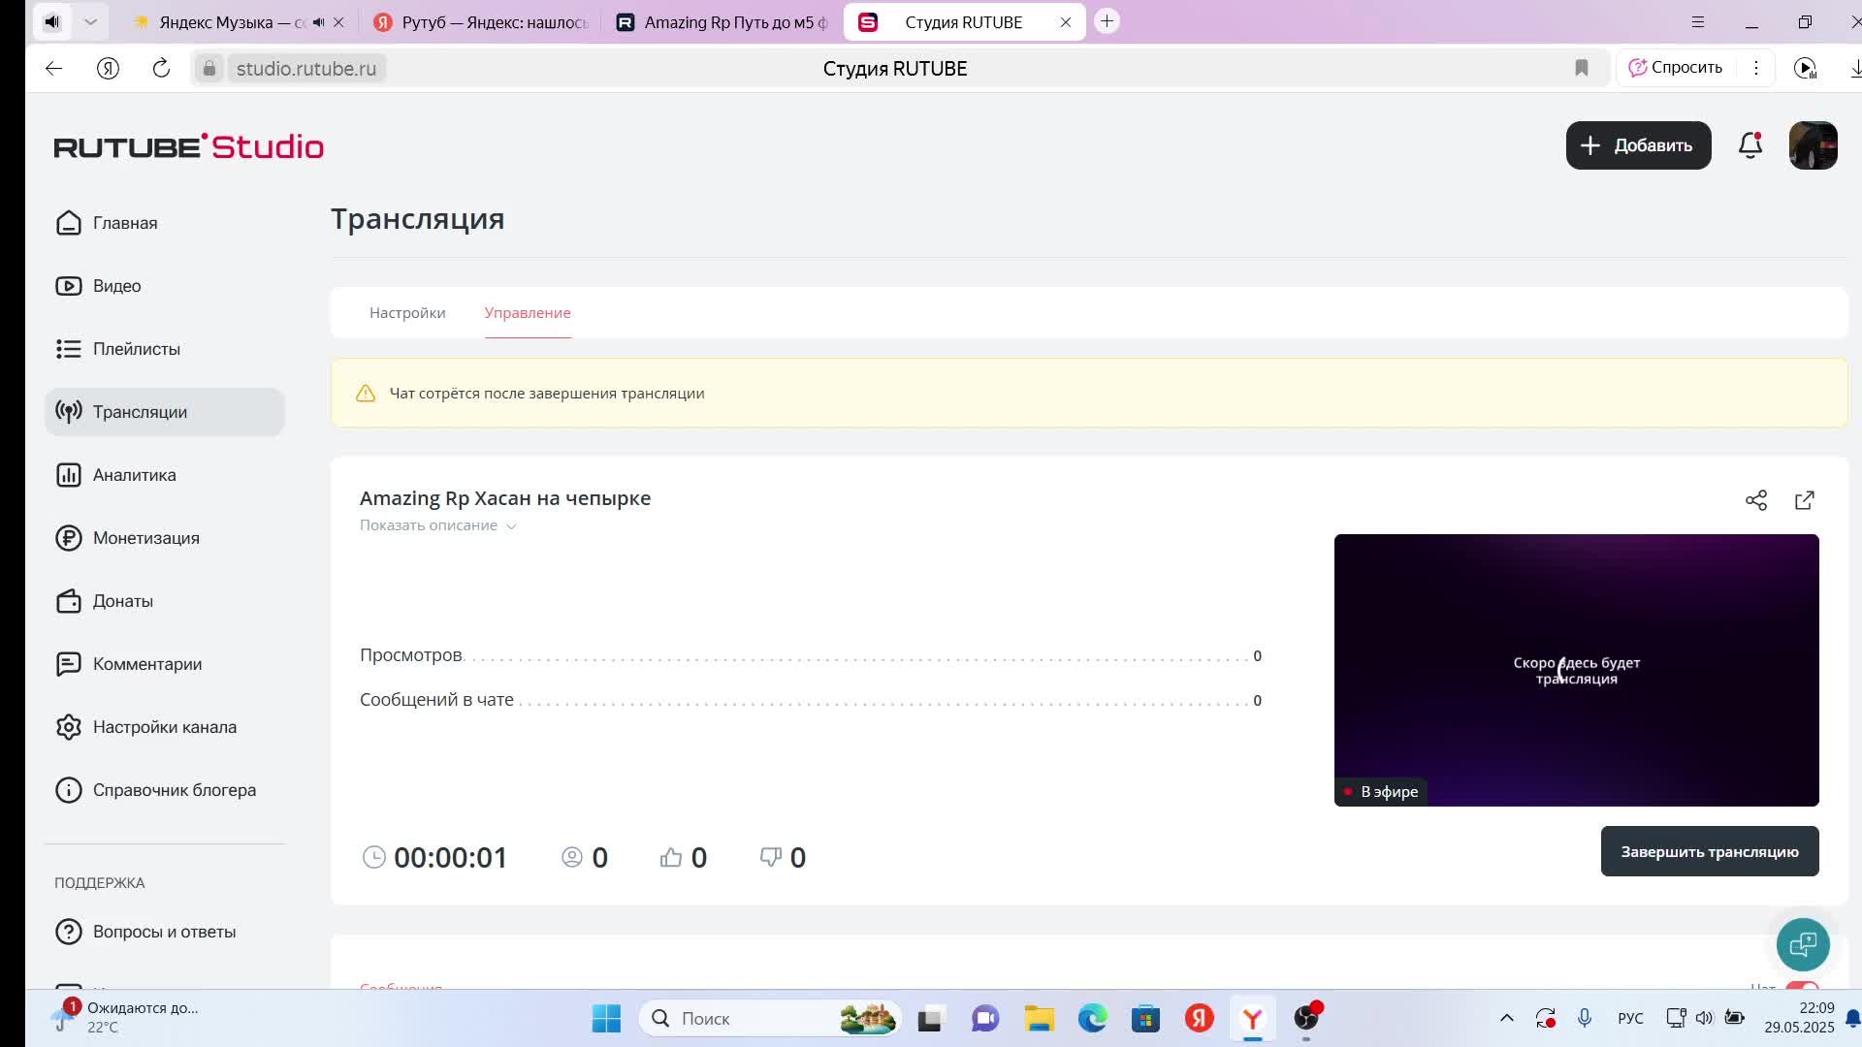The height and width of the screenshot is (1047, 1862).
Task: Click the taskbar Поиск search box
Action: (x=771, y=1018)
